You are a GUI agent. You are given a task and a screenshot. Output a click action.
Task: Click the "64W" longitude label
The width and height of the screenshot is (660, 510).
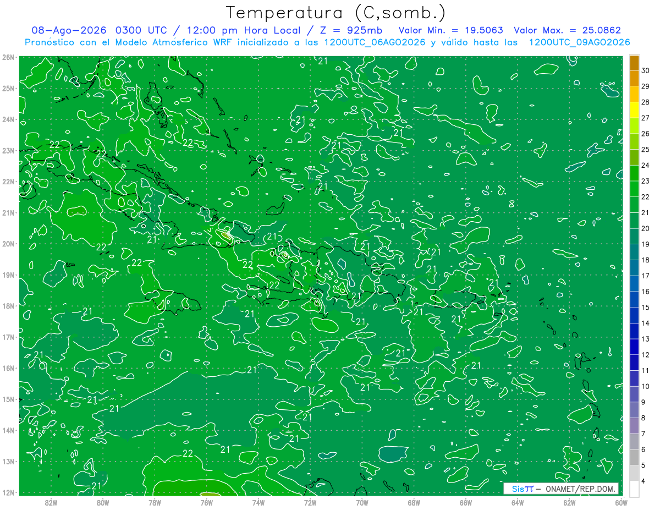518,502
